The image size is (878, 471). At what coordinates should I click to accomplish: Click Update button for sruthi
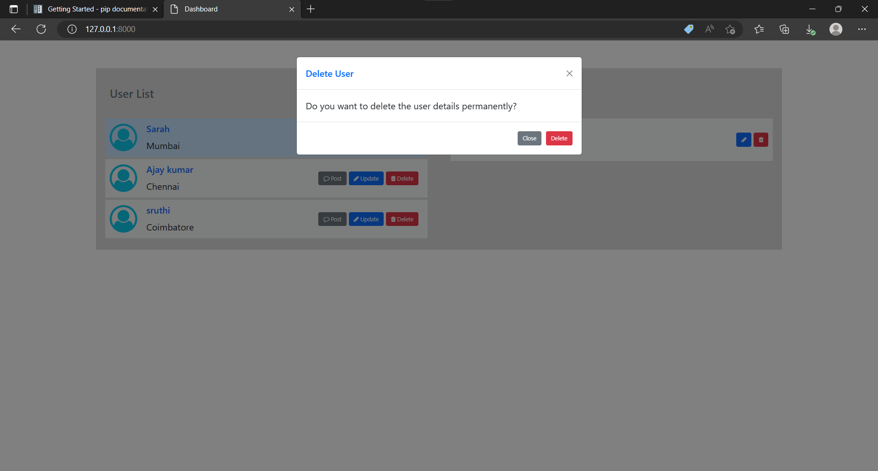click(366, 219)
